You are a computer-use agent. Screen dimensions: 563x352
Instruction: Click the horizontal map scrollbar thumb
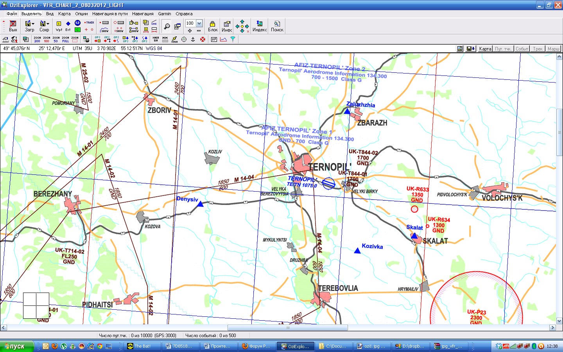(287, 328)
